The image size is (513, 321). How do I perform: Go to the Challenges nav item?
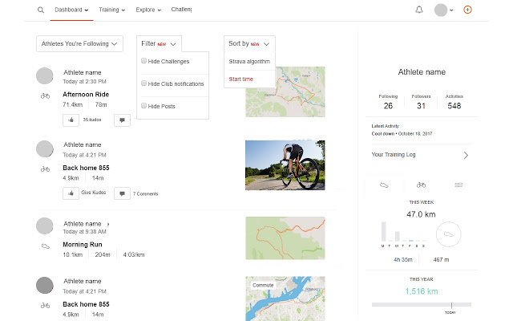(x=181, y=10)
